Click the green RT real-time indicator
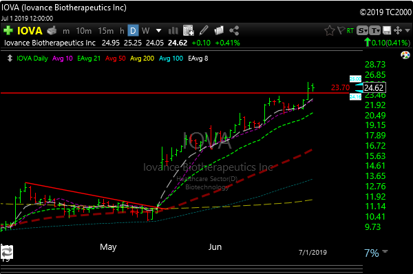 tap(350, 31)
